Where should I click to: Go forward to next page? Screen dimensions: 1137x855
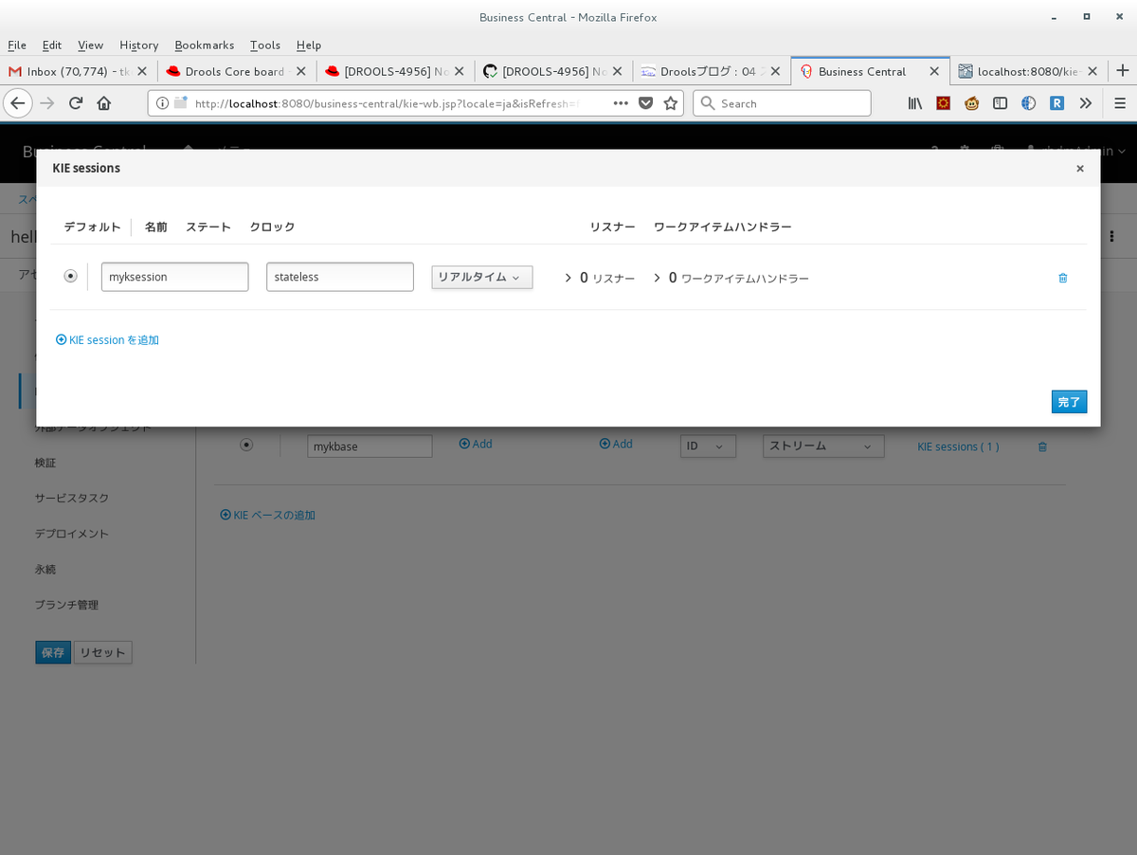[47, 103]
